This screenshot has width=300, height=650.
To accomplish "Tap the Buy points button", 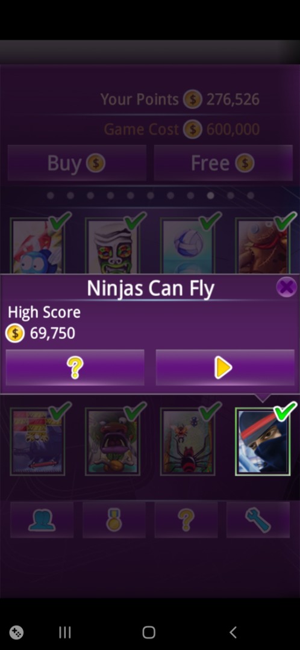I will [x=77, y=163].
